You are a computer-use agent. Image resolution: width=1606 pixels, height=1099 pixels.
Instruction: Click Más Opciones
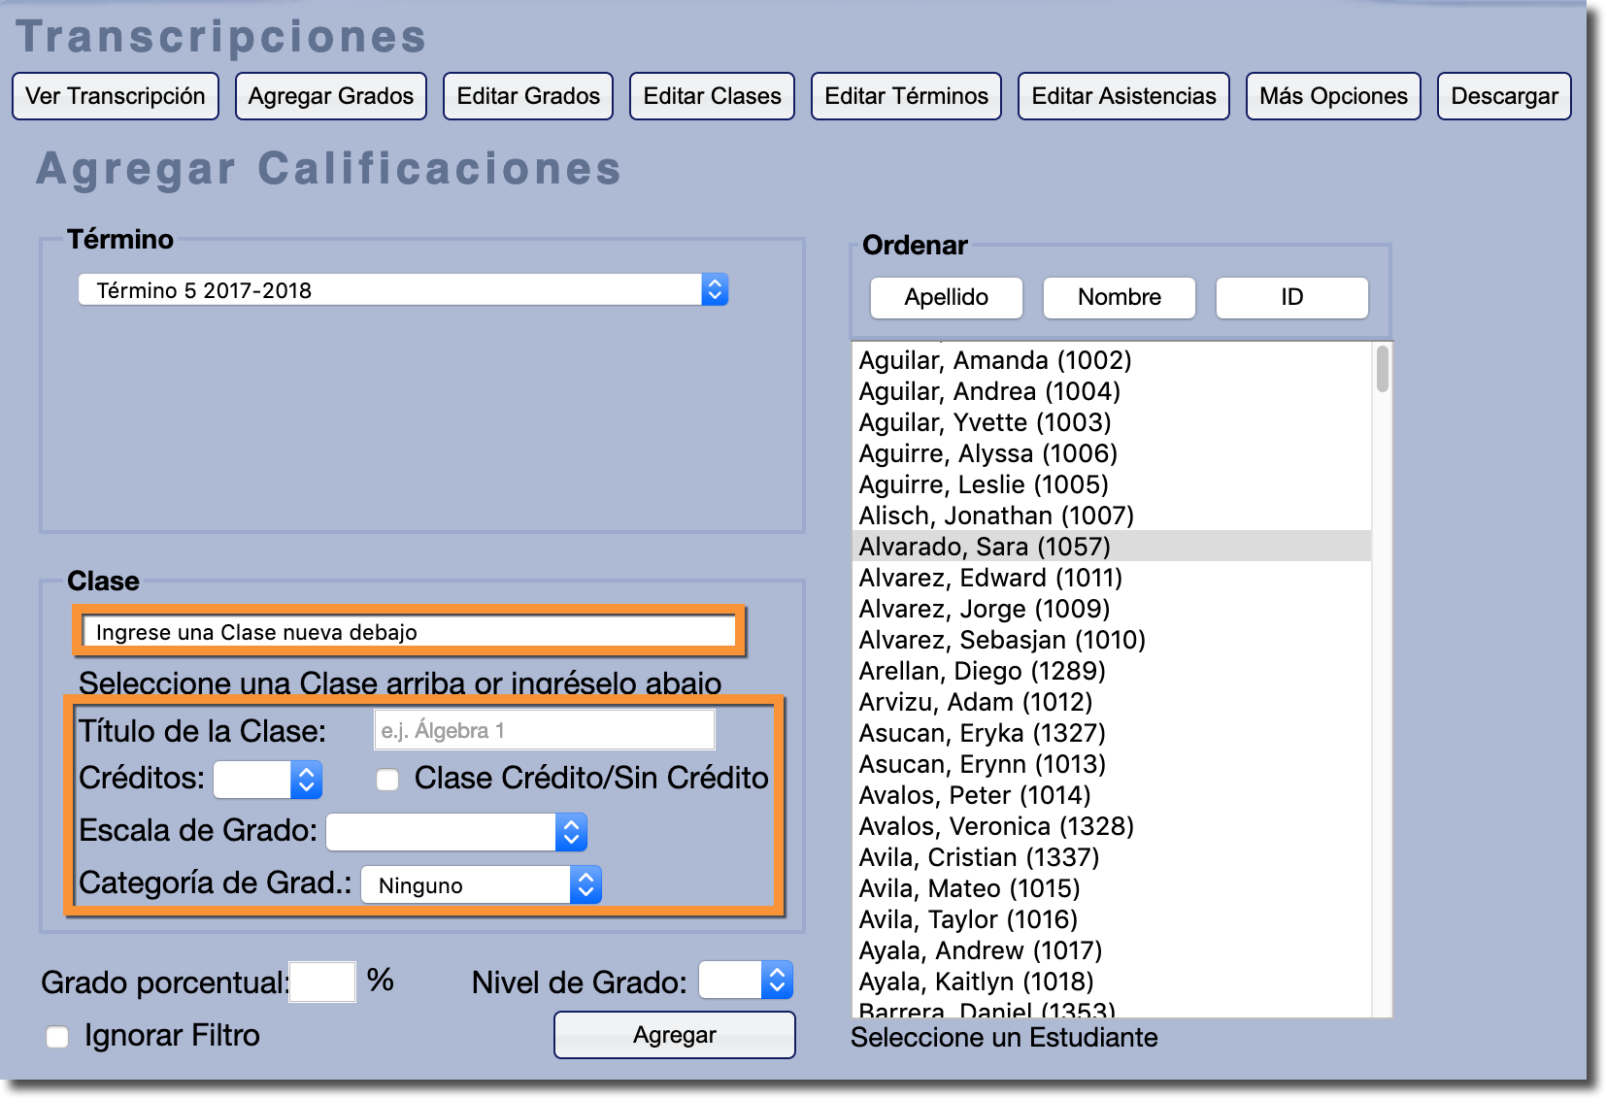[1333, 96]
